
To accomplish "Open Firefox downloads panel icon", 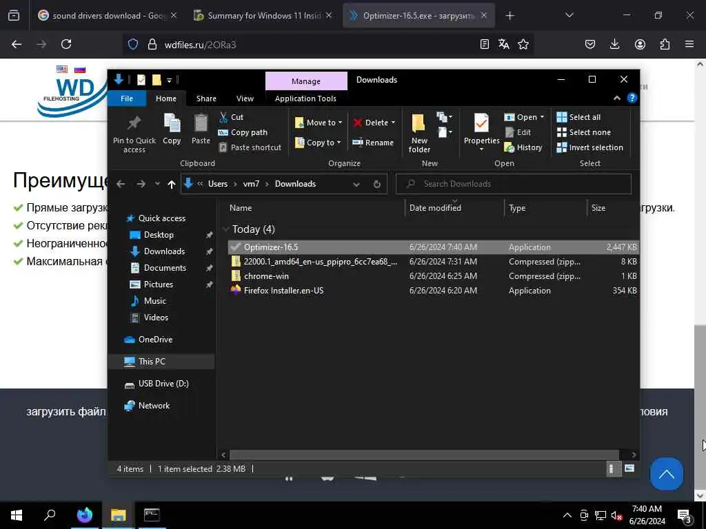I will [614, 44].
